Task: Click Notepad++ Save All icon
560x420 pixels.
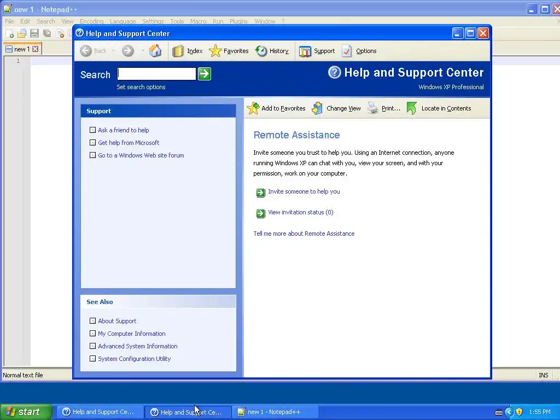Action: [47, 33]
